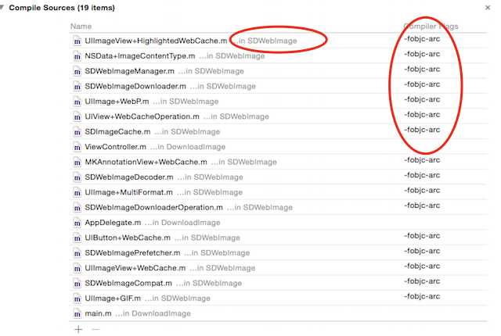Remove the Compile Sources build phase

click(488, 7)
